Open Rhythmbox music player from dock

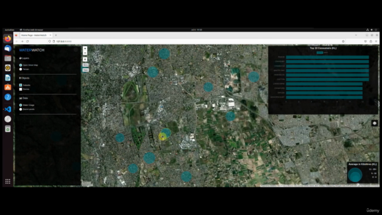8,67
